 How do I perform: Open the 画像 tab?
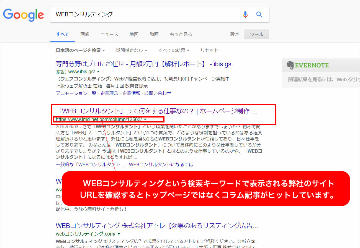(x=85, y=34)
